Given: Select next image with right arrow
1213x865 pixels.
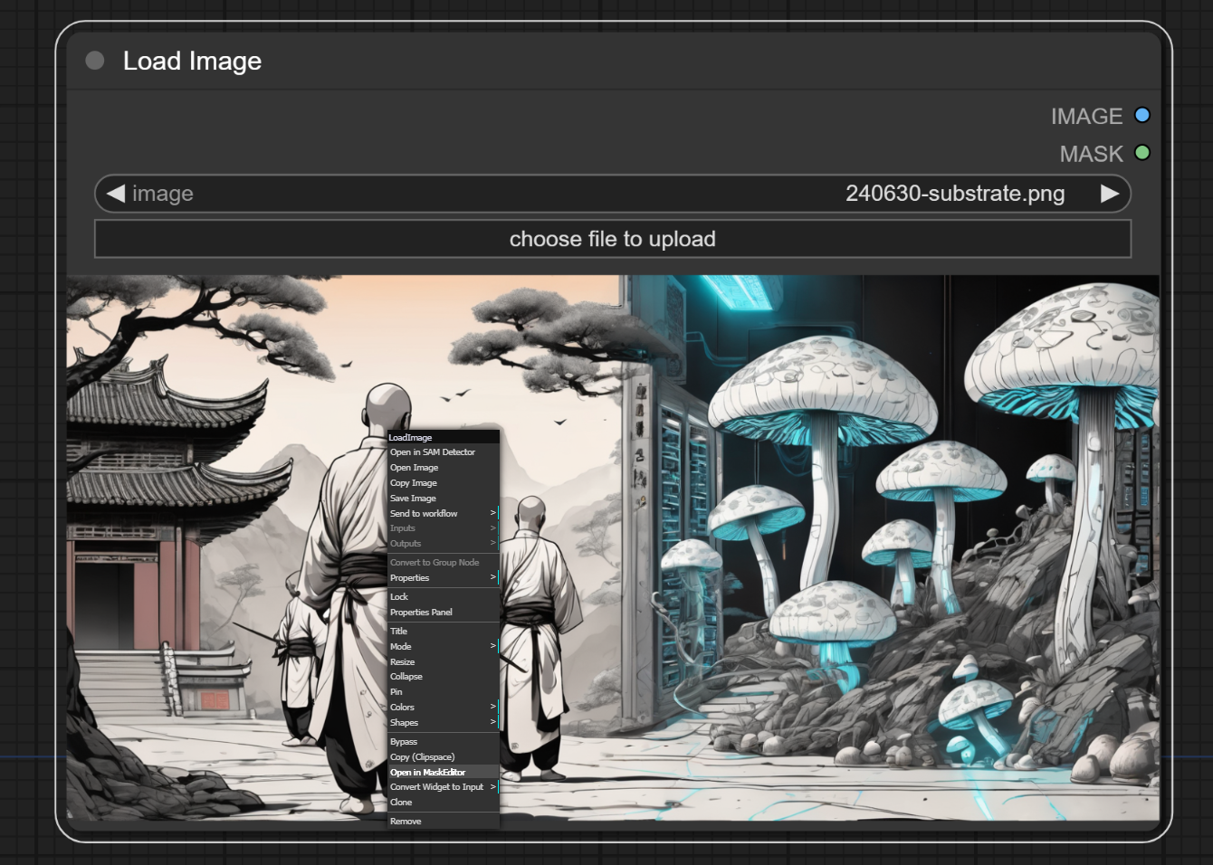Looking at the screenshot, I should point(1110,194).
